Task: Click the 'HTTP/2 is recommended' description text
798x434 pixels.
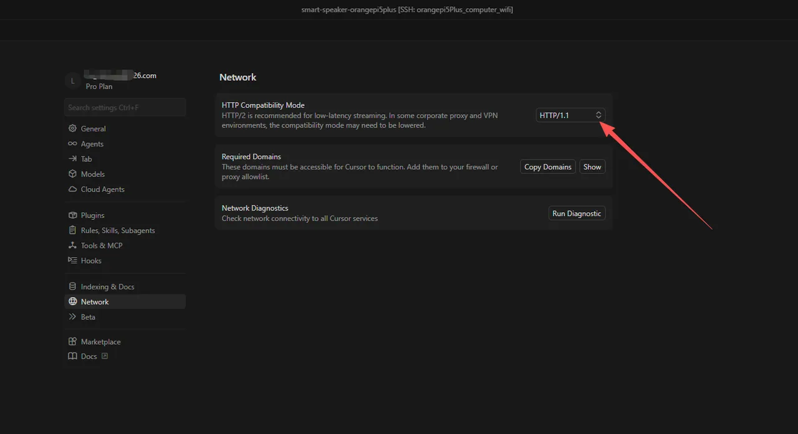Action: [x=360, y=120]
